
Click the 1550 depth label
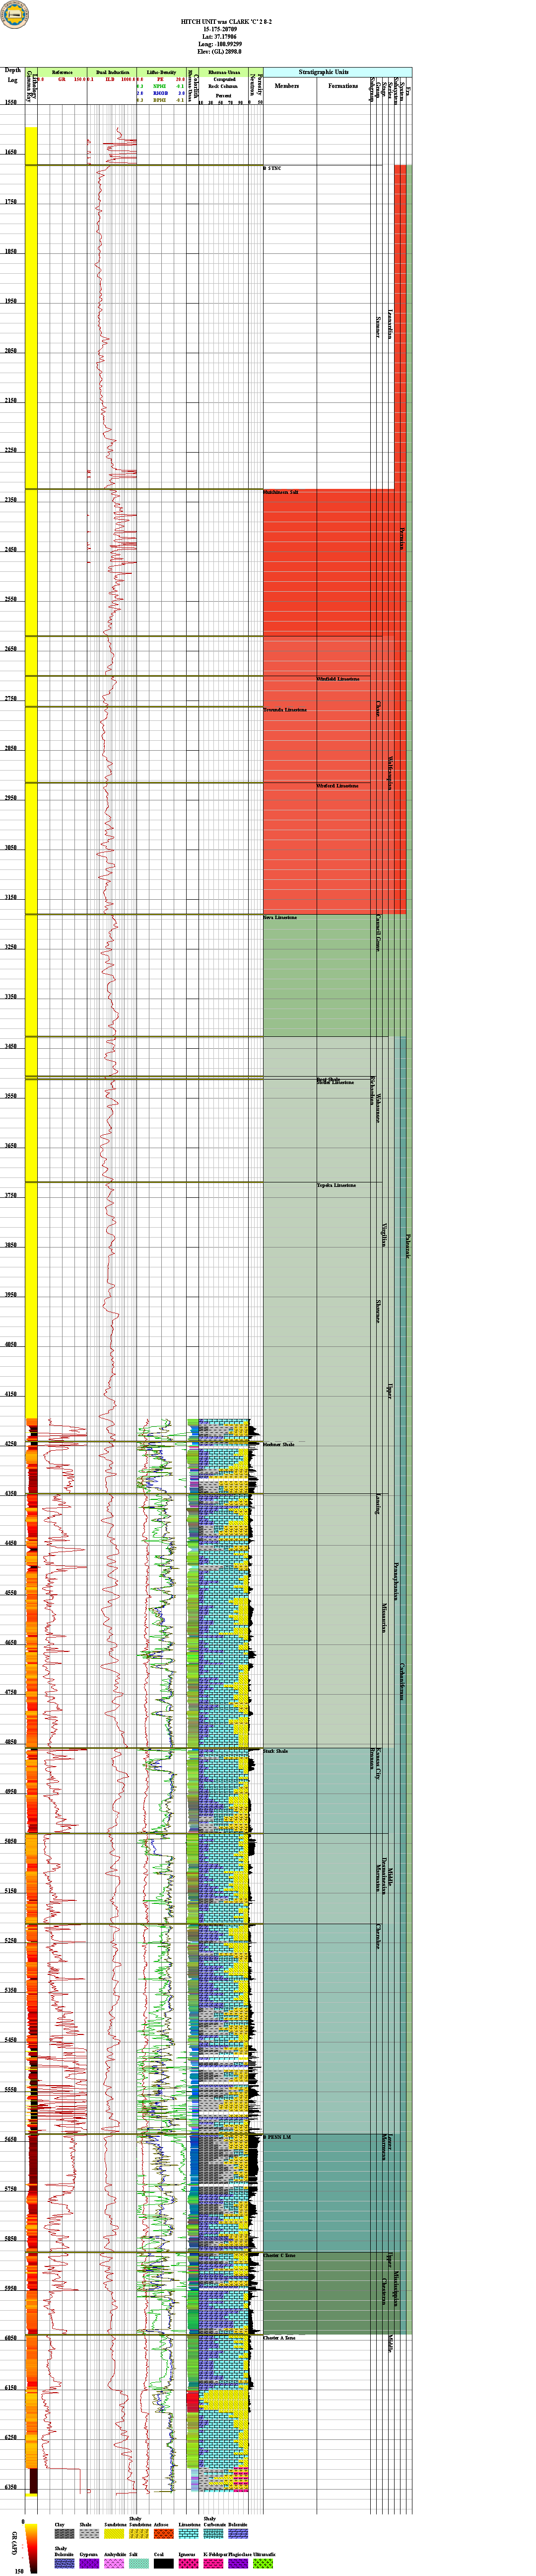pos(12,102)
